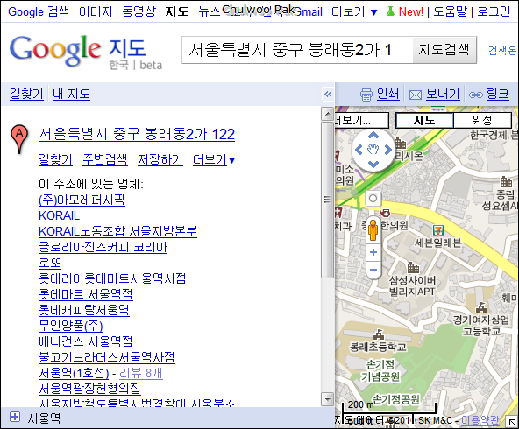Click 주변검색 nearby search link
Image resolution: width=519 pixels, height=429 pixels.
pyautogui.click(x=105, y=160)
